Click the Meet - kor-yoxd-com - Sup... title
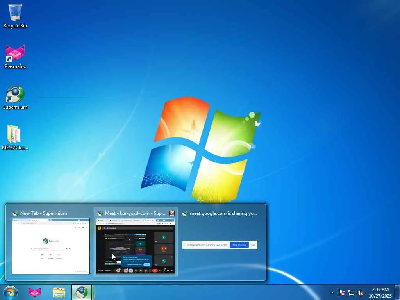The height and width of the screenshot is (300, 400). coord(135,213)
